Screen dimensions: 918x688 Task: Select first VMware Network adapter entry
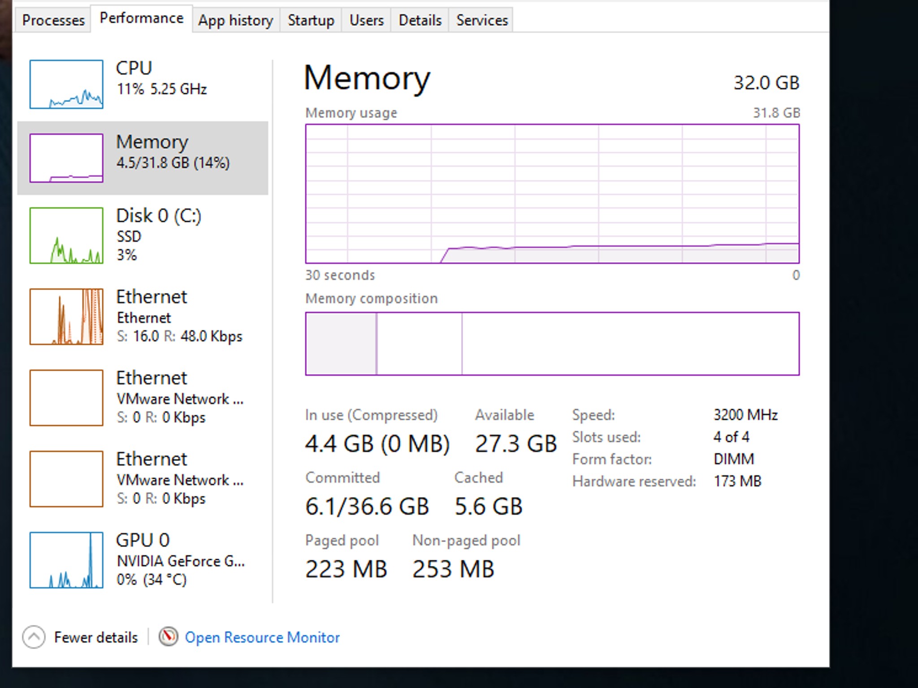coord(179,398)
